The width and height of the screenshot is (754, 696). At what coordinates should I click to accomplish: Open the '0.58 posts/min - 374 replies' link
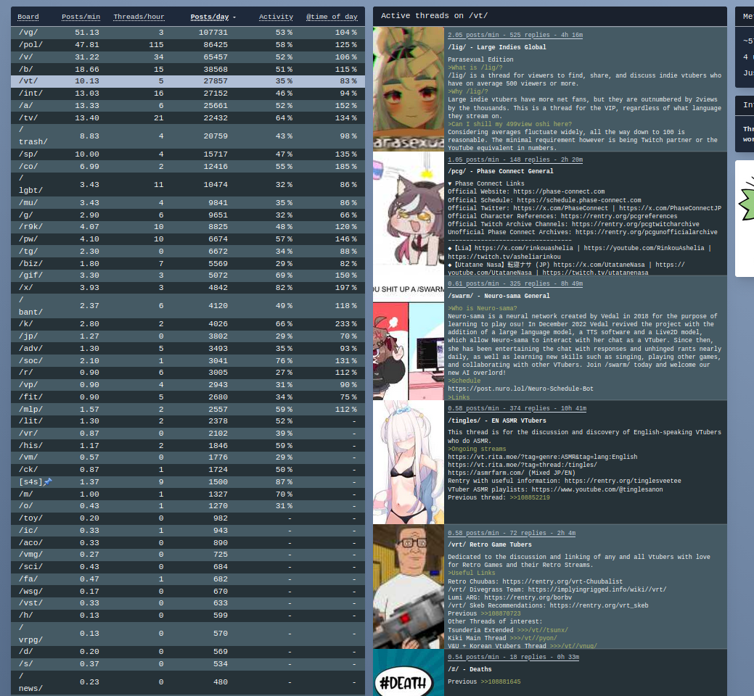[x=517, y=408]
